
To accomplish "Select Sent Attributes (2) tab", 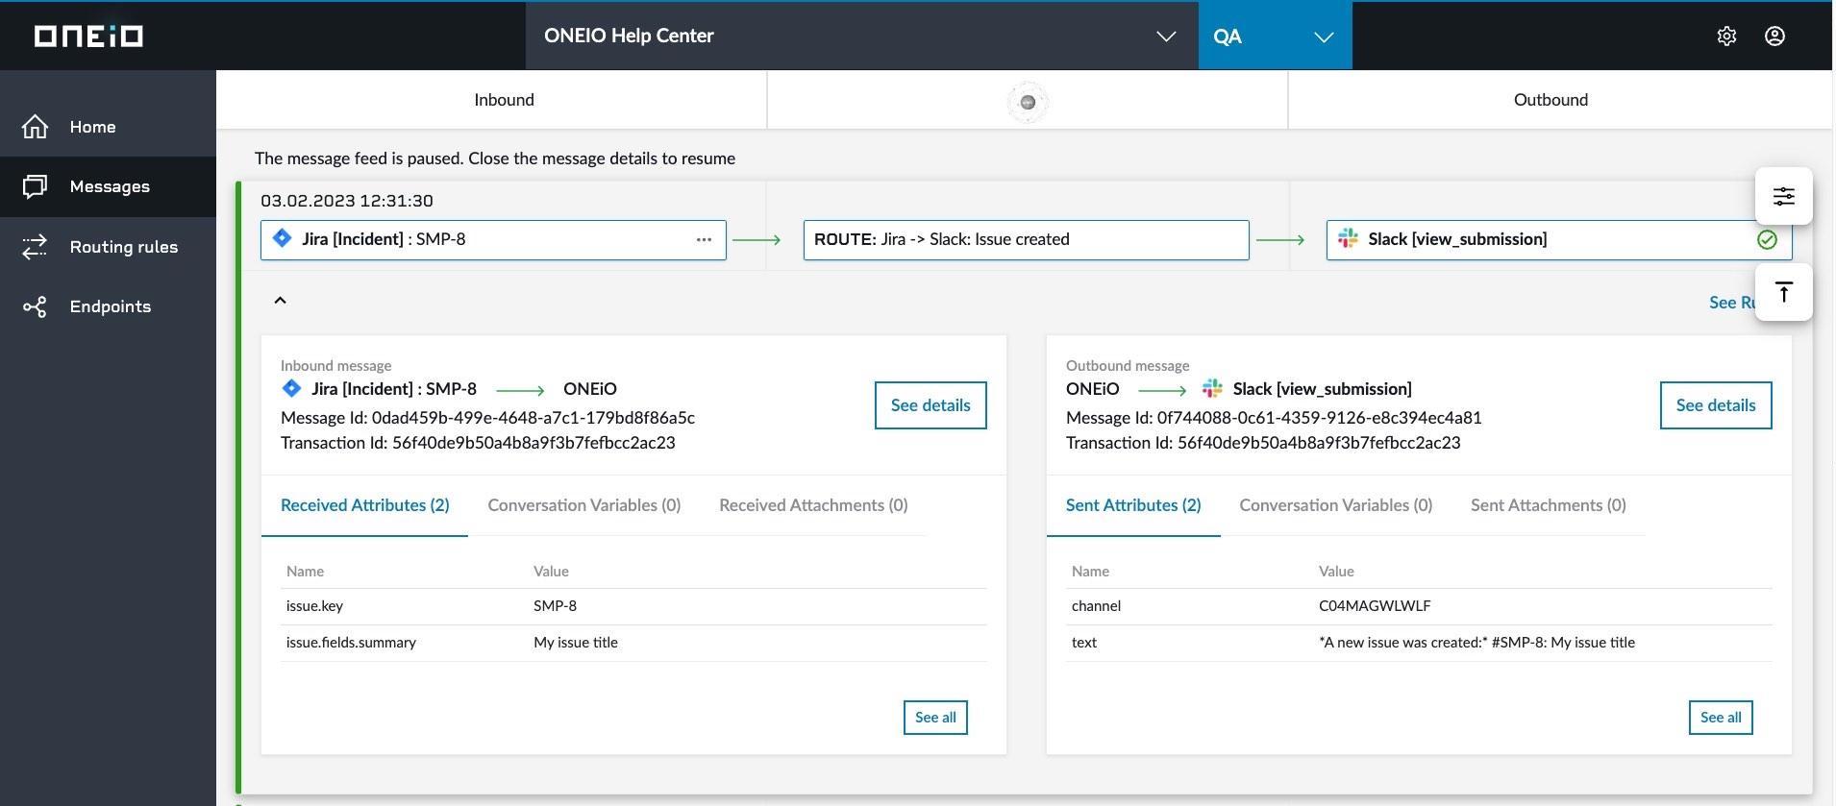I will [x=1133, y=505].
